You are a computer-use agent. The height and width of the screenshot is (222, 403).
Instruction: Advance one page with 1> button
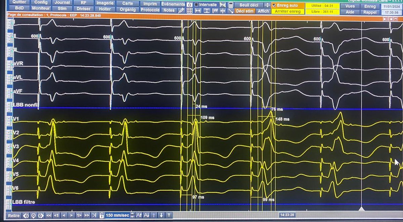[79, 216]
